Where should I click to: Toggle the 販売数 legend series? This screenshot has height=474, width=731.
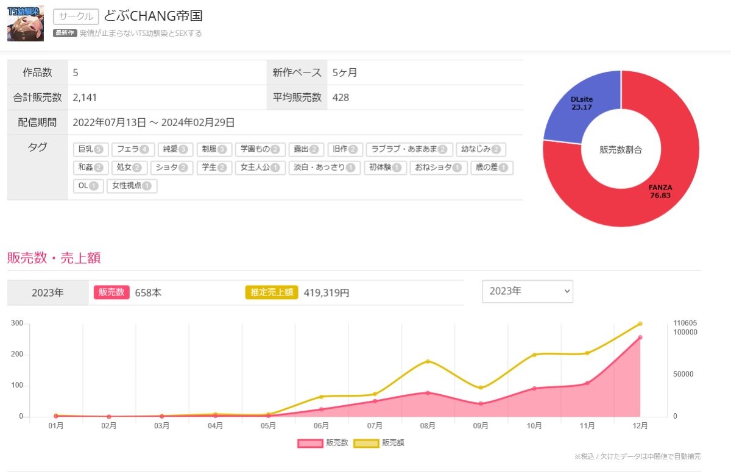[323, 443]
